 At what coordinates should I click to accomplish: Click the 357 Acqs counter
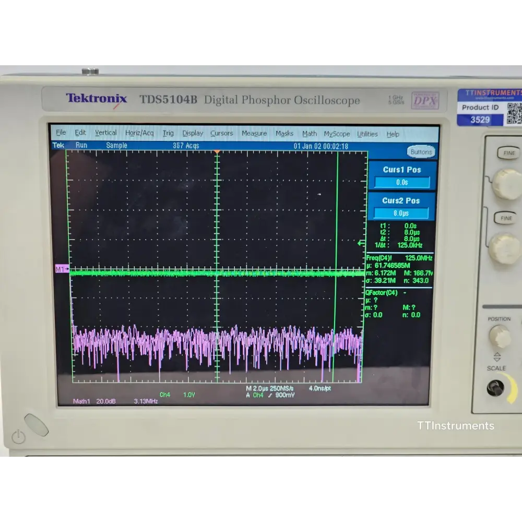(x=186, y=146)
